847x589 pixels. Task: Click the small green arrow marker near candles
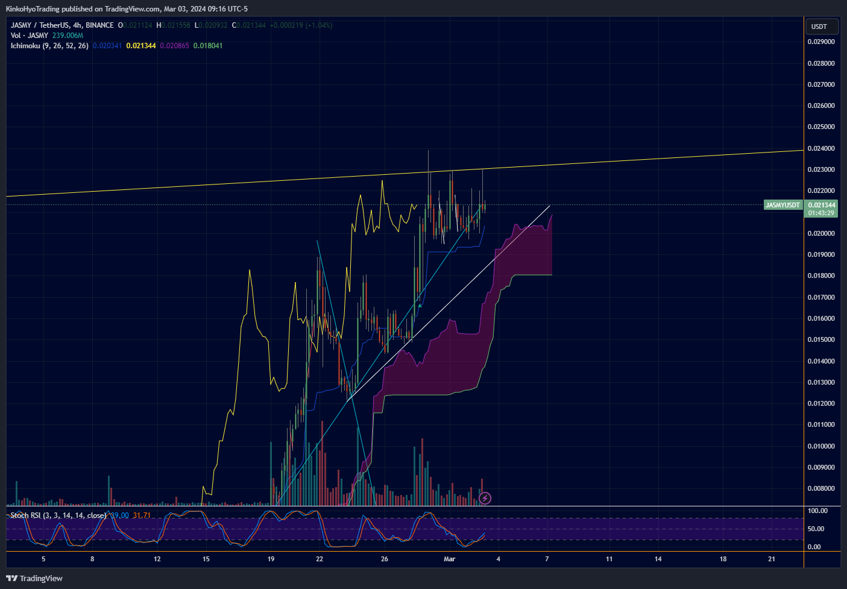pos(420,306)
